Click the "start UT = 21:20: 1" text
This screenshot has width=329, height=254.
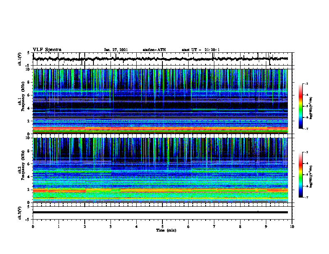click(201, 50)
